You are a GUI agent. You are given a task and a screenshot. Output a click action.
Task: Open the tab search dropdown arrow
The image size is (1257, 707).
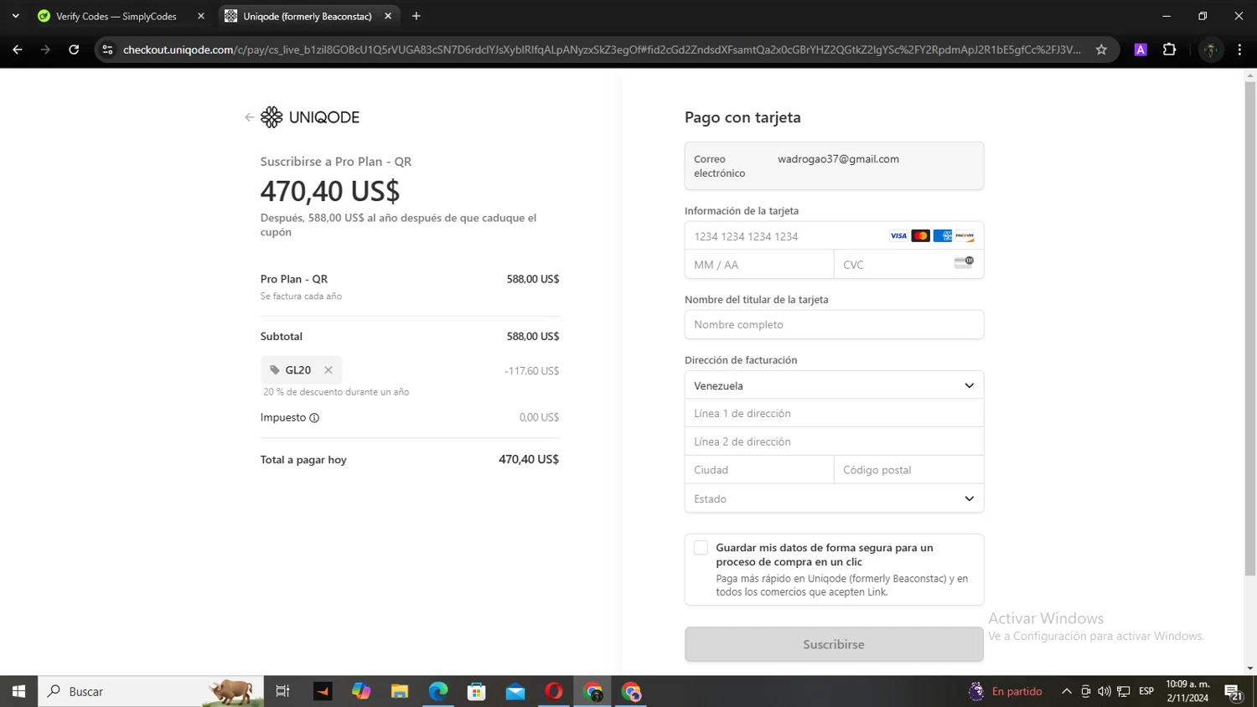[x=15, y=16]
